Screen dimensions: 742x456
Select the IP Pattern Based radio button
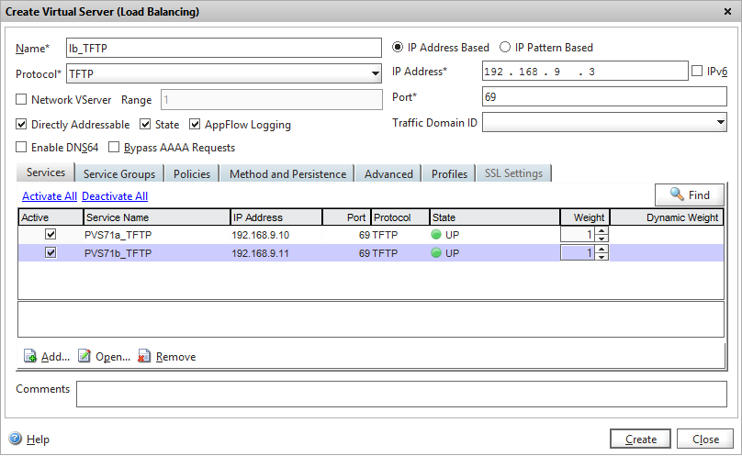point(505,48)
